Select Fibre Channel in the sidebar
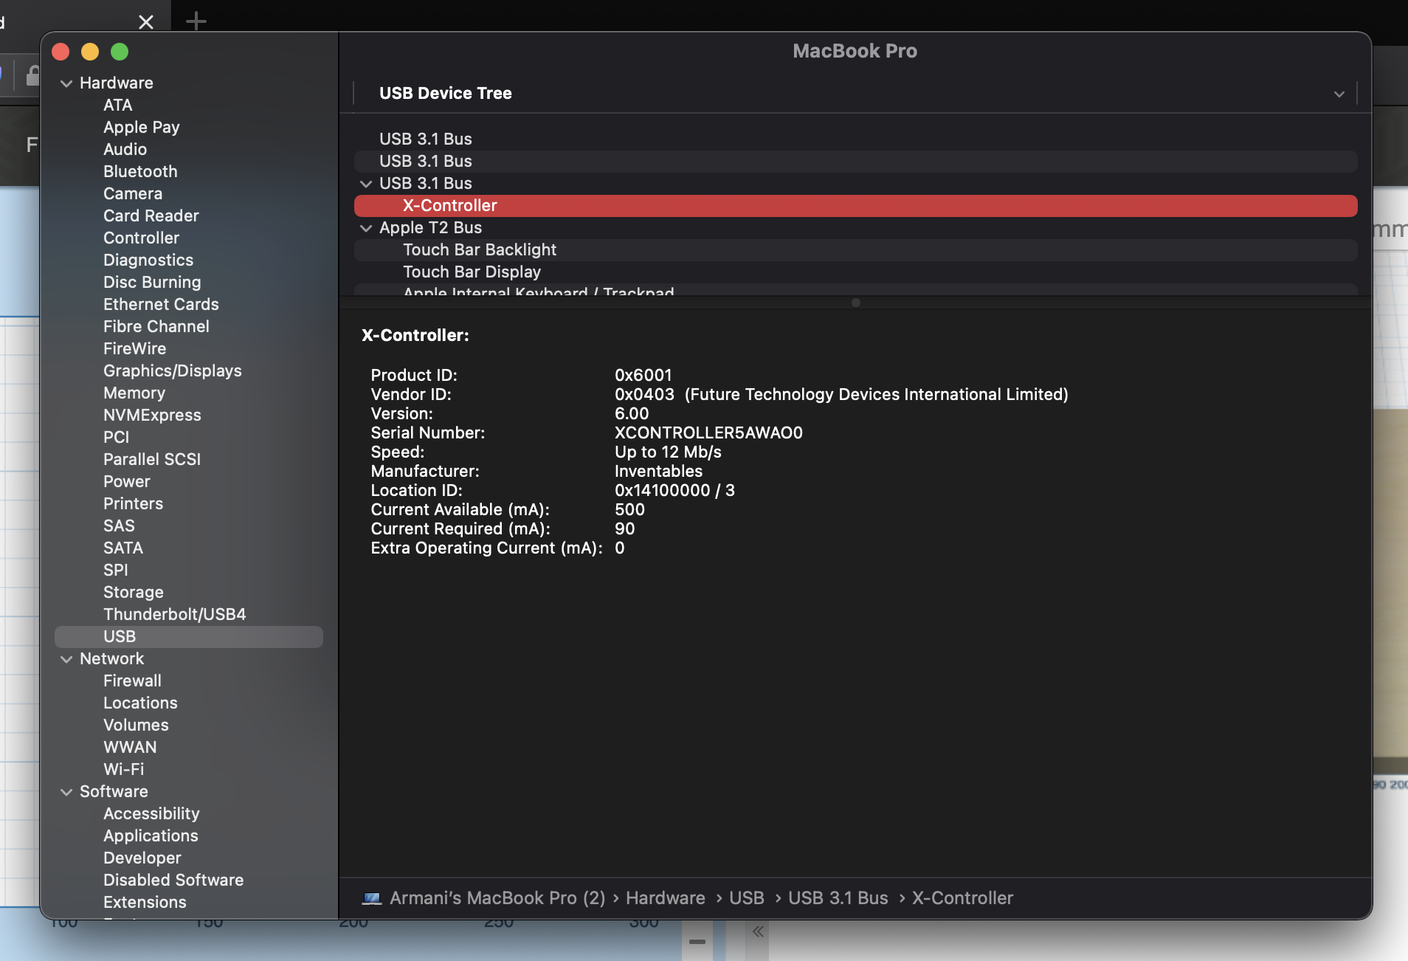This screenshot has width=1408, height=961. [x=156, y=327]
